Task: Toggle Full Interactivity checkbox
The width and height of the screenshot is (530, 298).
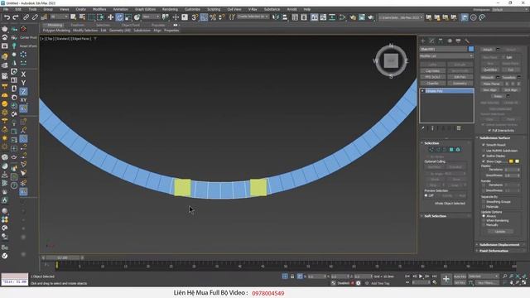Action: tap(489, 131)
